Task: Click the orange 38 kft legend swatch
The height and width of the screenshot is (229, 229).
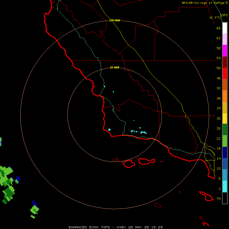Action: tap(225, 96)
